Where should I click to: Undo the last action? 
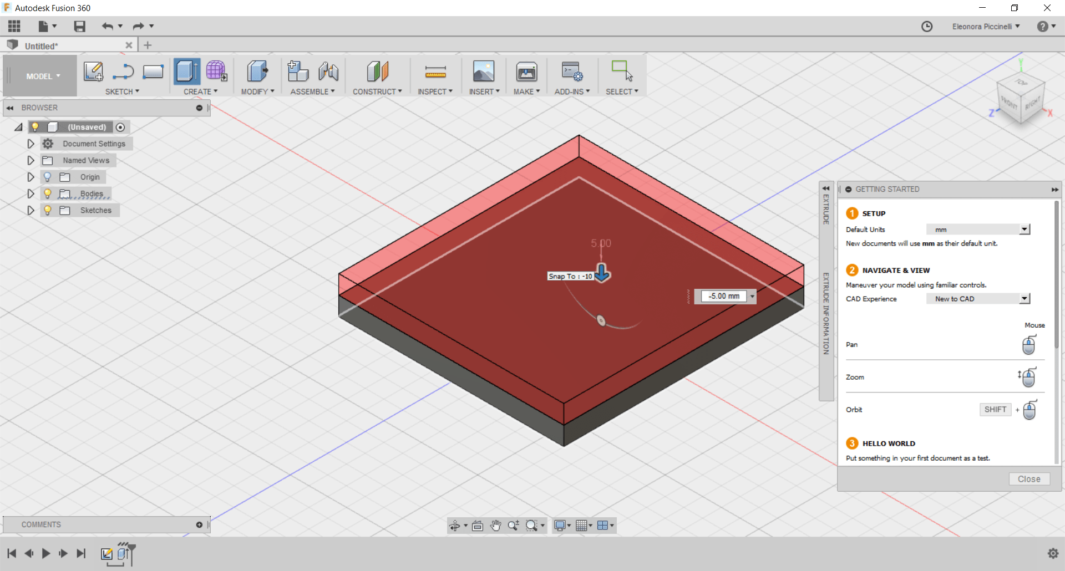coord(107,26)
